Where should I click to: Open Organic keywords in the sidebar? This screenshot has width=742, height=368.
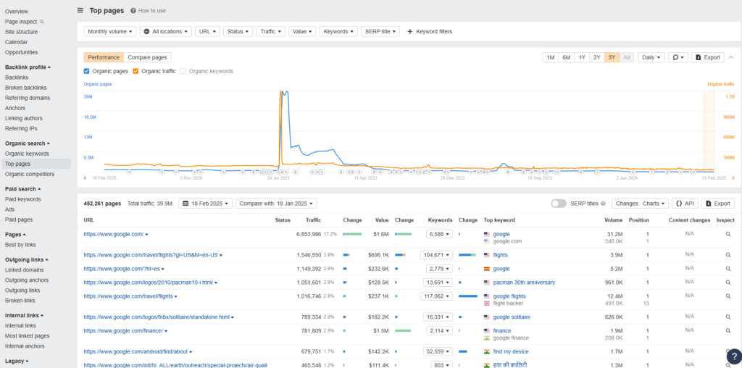pos(27,154)
